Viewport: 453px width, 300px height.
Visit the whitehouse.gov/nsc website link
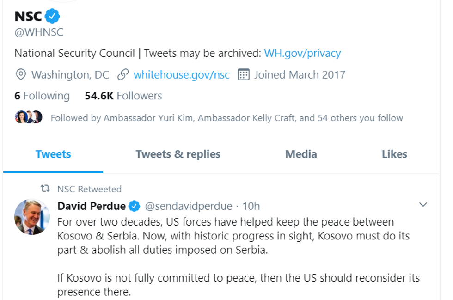point(181,74)
